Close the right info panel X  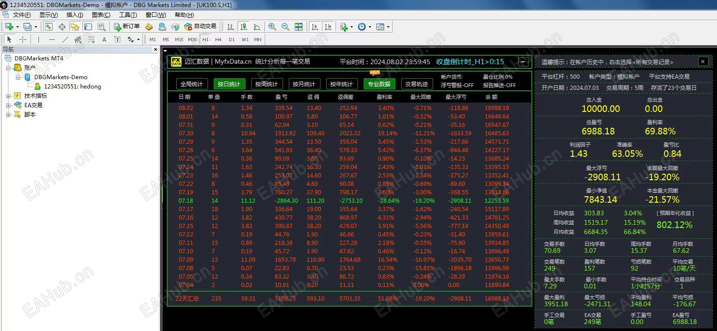point(702,61)
